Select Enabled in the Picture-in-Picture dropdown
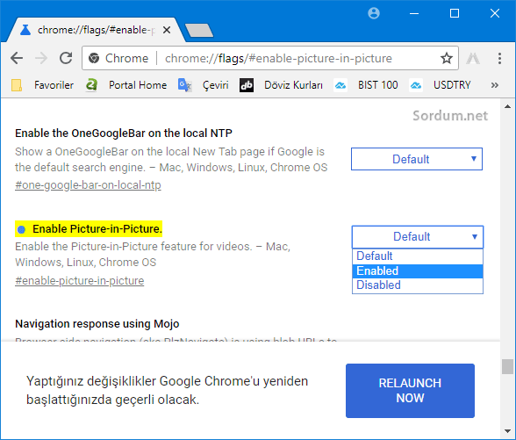This screenshot has width=516, height=440. [x=418, y=271]
